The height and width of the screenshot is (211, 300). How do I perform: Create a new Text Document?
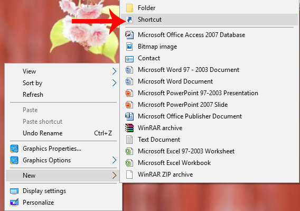click(x=209, y=140)
